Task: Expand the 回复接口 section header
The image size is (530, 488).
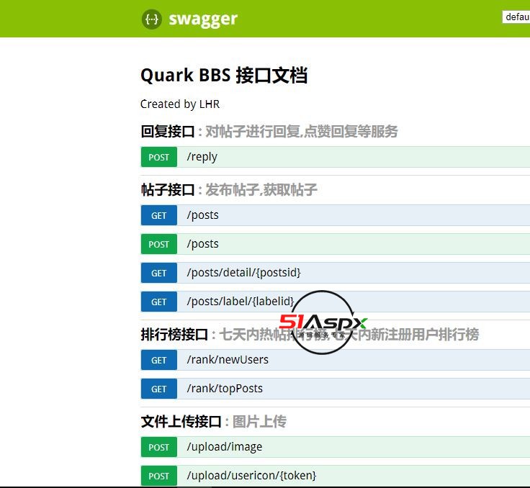Action: point(168,132)
